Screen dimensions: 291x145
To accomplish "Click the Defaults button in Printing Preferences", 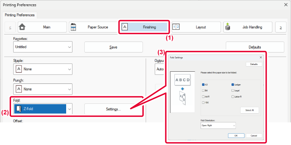I will click(255, 47).
